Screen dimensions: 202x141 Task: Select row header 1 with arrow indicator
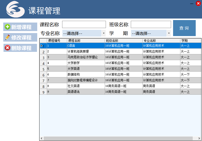(x=43, y=46)
